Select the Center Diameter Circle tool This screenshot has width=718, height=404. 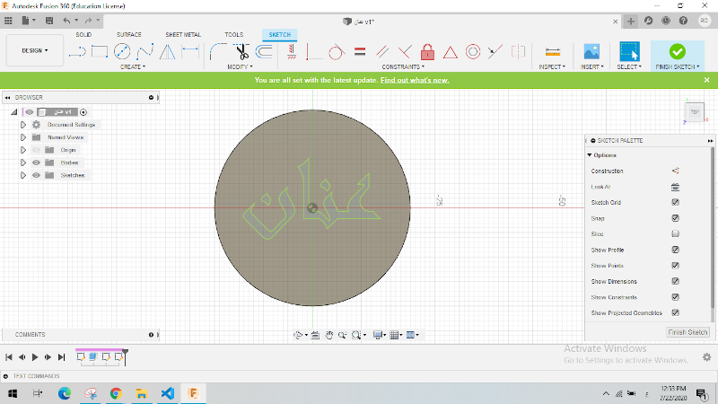click(x=122, y=52)
